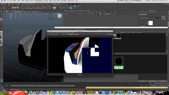Image resolution: width=169 pixels, height=95 pixels.
Task: Click Render Region icon in Render View
Action: click(x=50, y=34)
